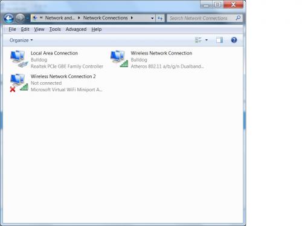The height and width of the screenshot is (226, 302).
Task: Toggle the preview pane button
Action: coord(219,40)
